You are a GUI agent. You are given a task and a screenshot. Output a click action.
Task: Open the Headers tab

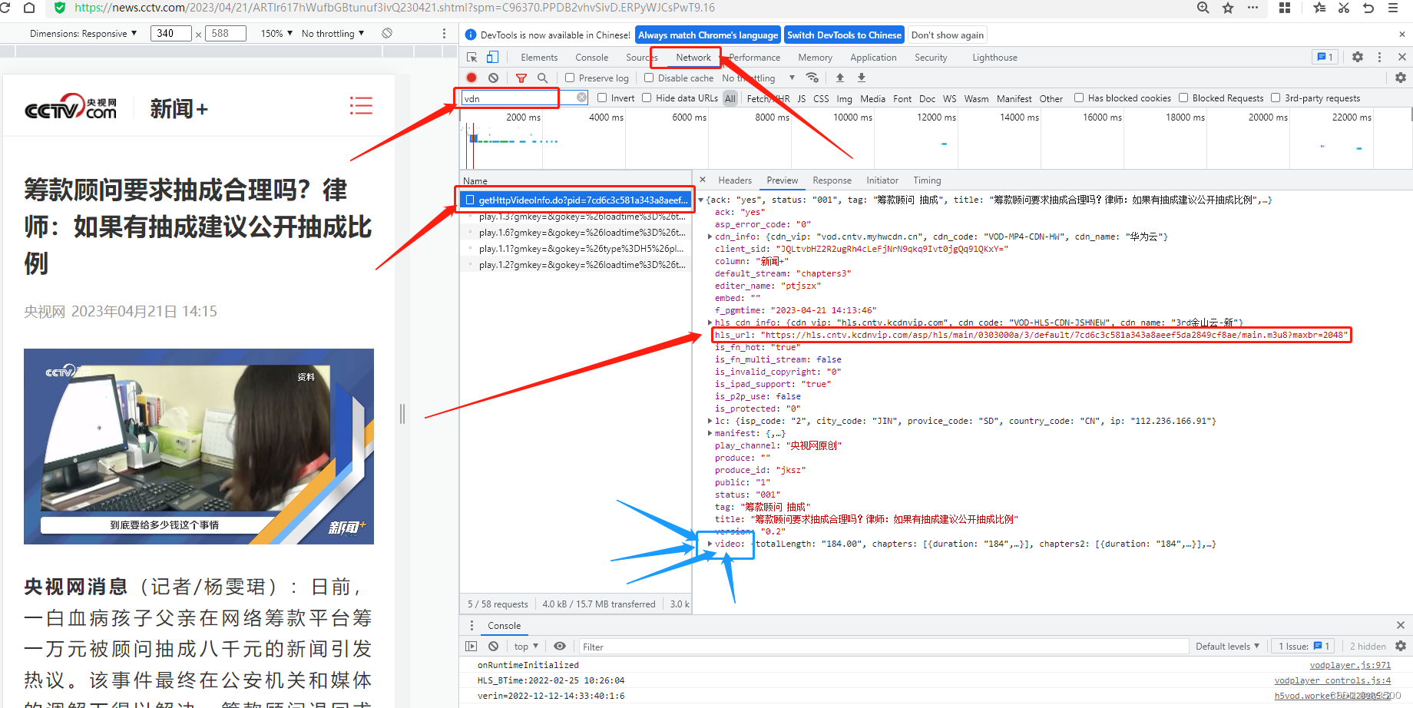[735, 180]
